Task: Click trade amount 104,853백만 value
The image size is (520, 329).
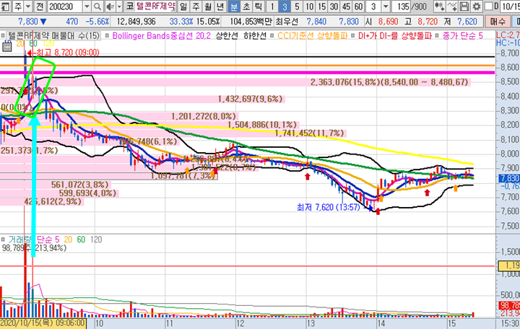Action: click(x=251, y=22)
